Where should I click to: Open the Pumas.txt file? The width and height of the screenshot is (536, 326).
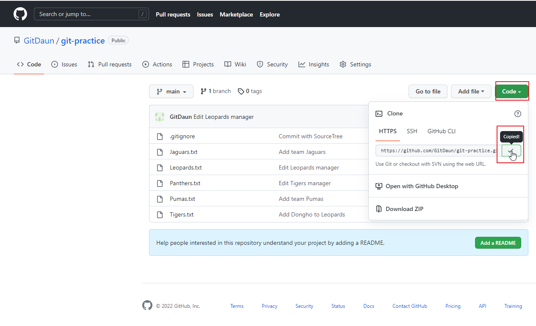click(x=182, y=199)
